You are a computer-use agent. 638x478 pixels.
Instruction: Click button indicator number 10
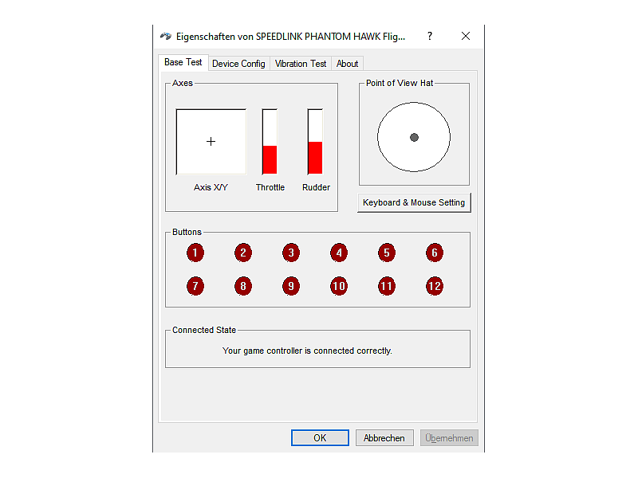point(339,286)
